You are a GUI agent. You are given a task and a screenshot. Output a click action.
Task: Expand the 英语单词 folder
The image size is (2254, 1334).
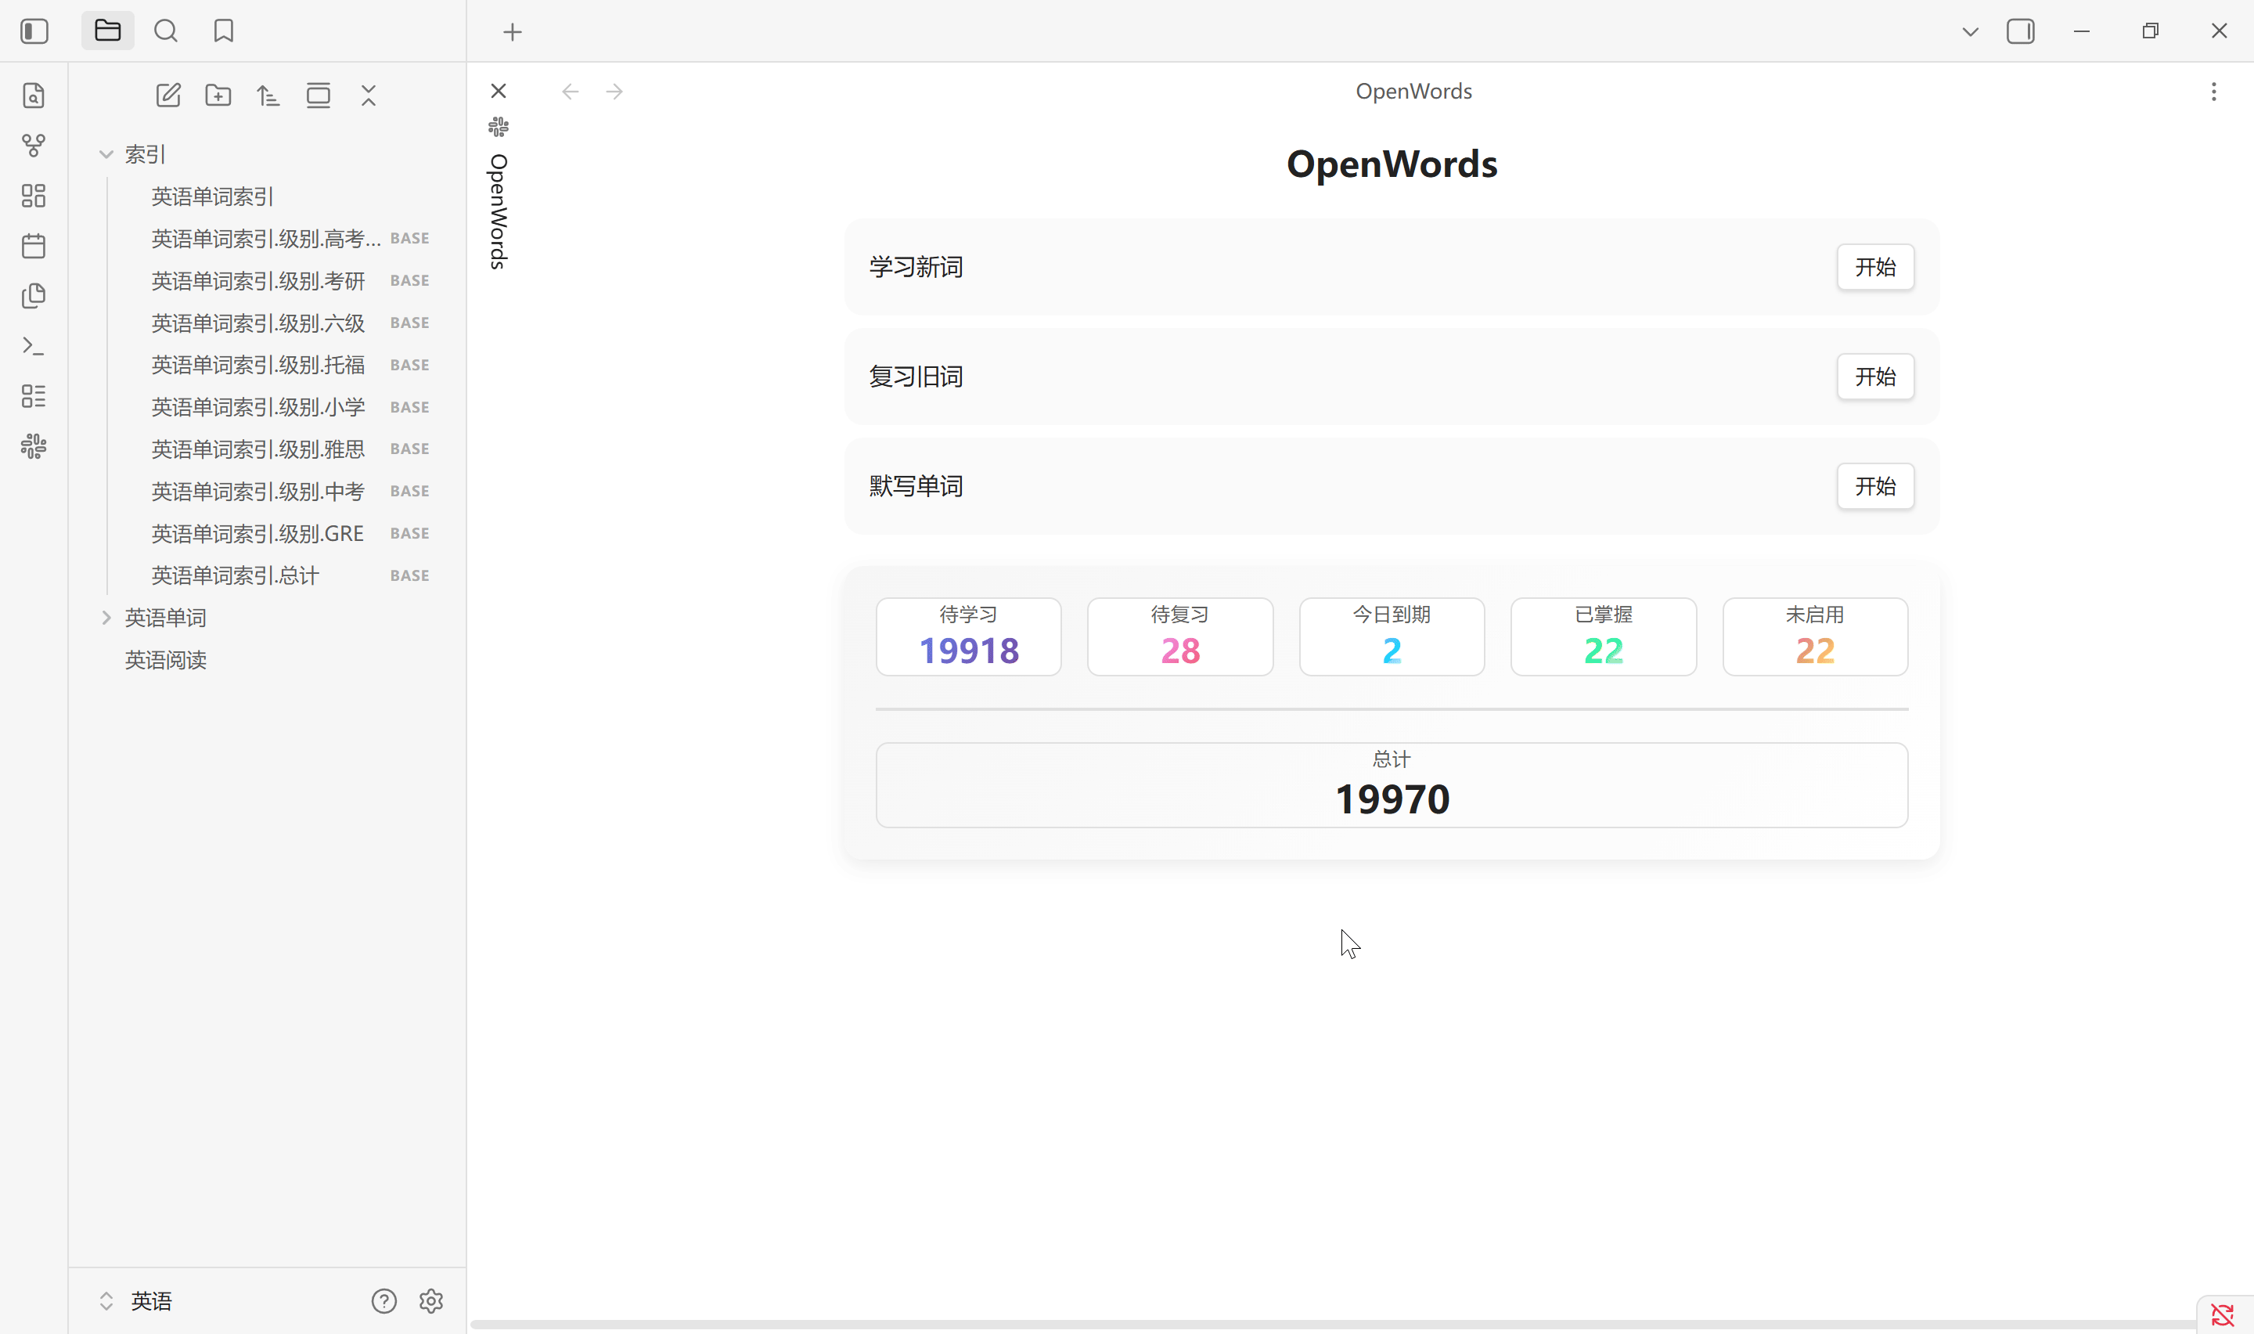pyautogui.click(x=106, y=618)
